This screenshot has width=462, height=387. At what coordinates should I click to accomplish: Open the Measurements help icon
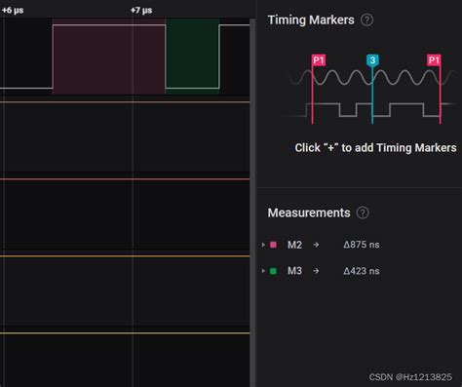(363, 213)
